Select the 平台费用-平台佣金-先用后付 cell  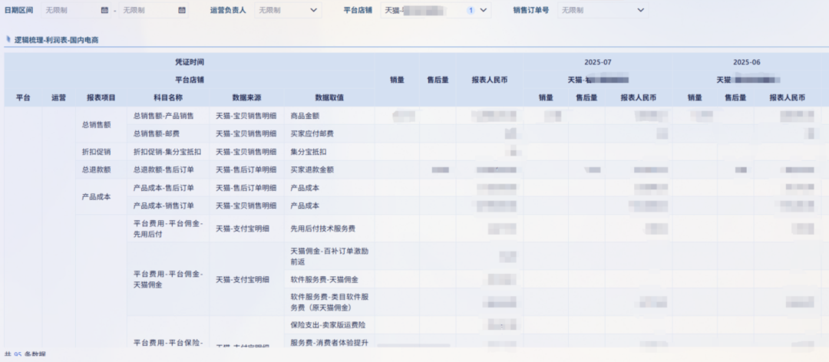[168, 229]
